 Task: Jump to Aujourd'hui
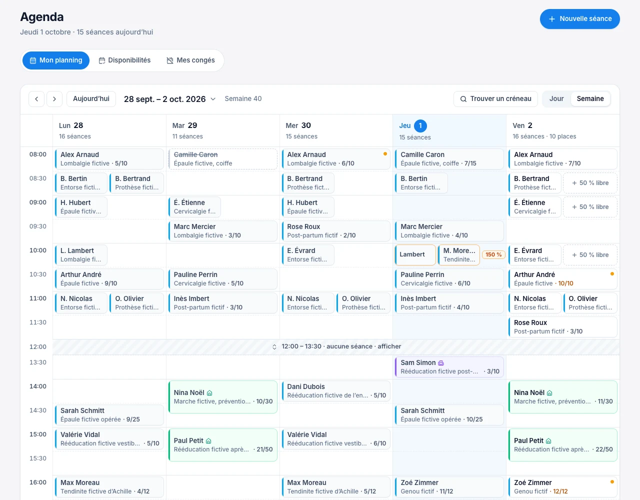(x=91, y=99)
